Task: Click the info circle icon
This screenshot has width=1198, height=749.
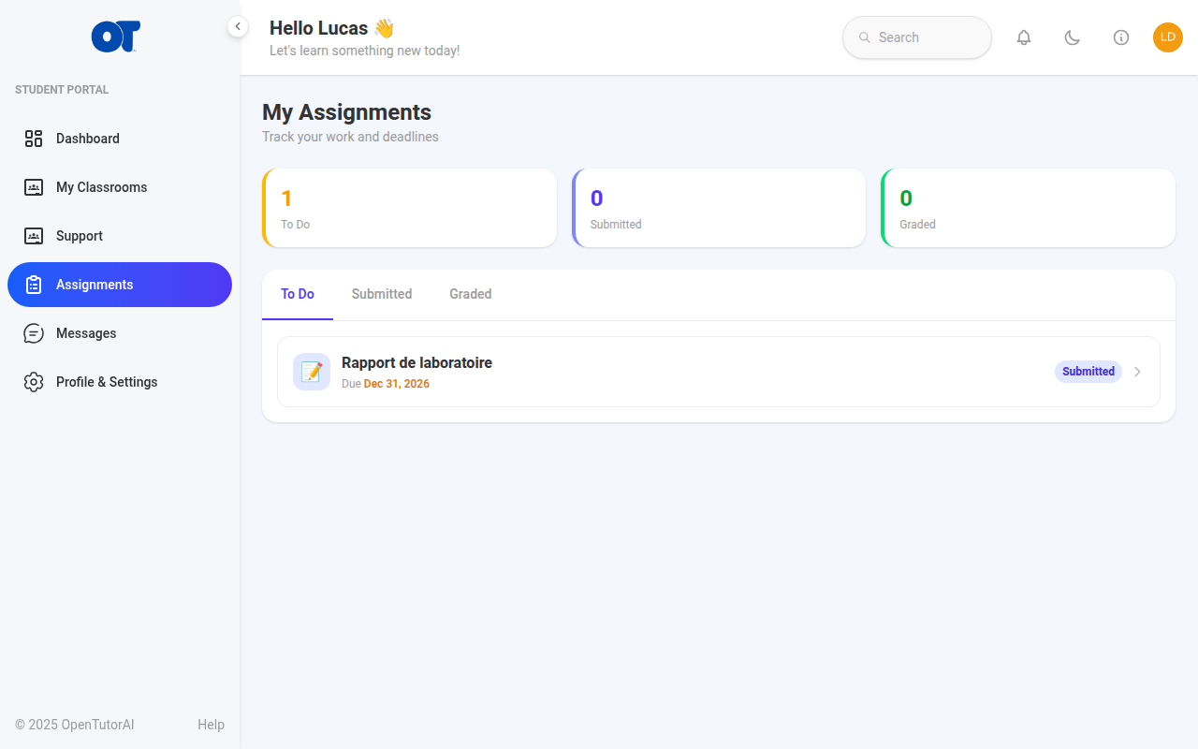Action: pos(1121,37)
